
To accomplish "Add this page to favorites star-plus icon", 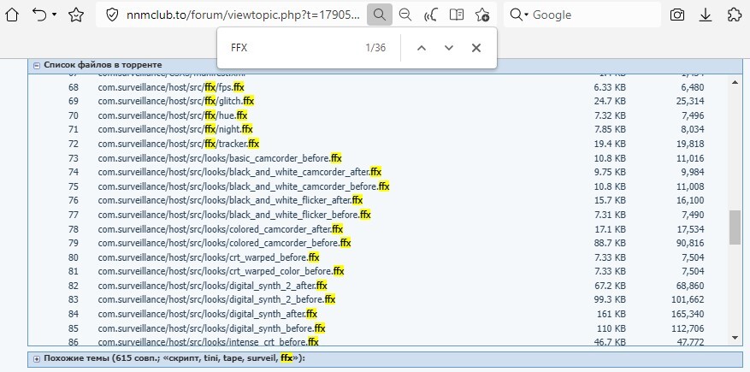I will (x=482, y=15).
